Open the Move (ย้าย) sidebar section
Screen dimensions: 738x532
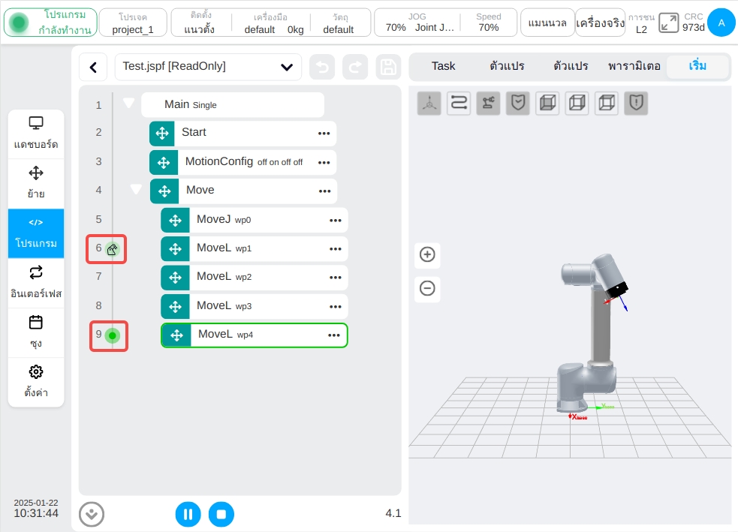(36, 183)
